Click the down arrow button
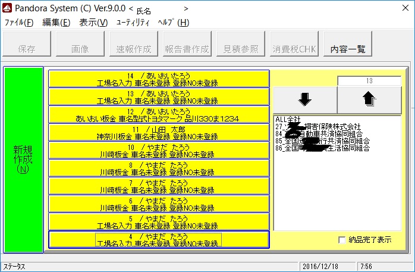Image resolution: width=415 pixels, height=272 pixels. [x=304, y=99]
